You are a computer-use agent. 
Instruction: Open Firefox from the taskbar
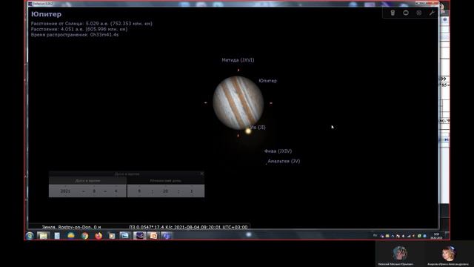coord(99,236)
